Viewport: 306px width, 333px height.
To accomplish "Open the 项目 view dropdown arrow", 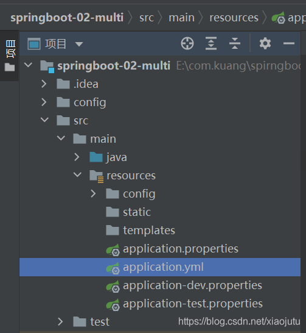I will (x=79, y=44).
